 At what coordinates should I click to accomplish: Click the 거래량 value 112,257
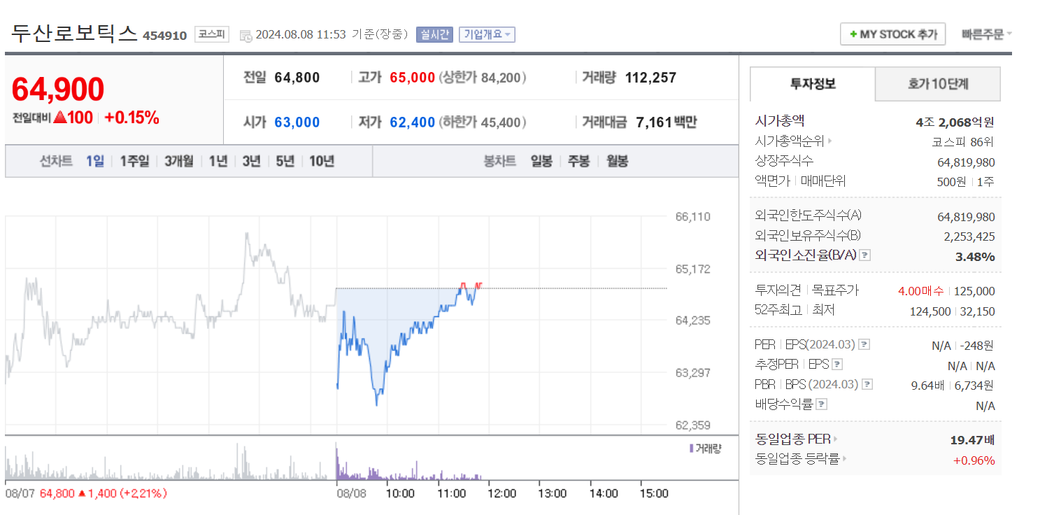[650, 78]
